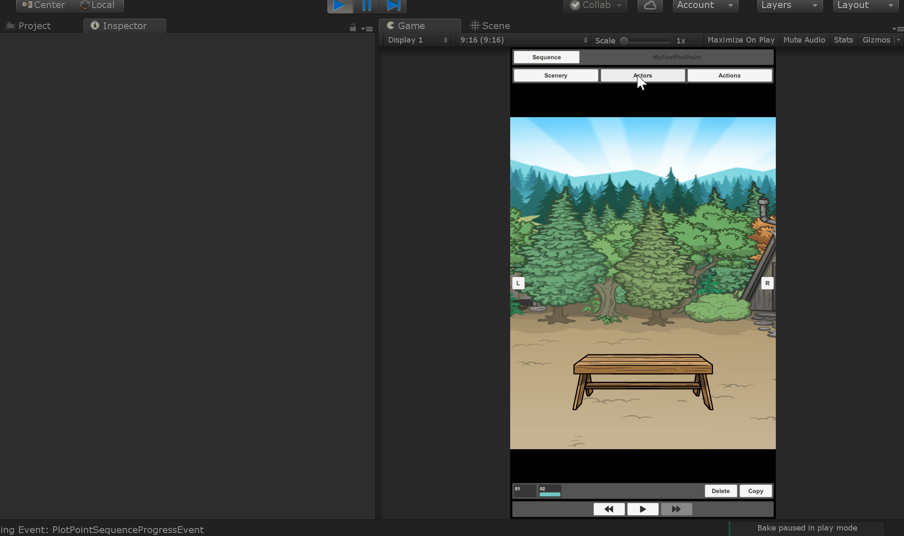The width and height of the screenshot is (904, 536).
Task: Click the Unity Play button
Action: (339, 5)
